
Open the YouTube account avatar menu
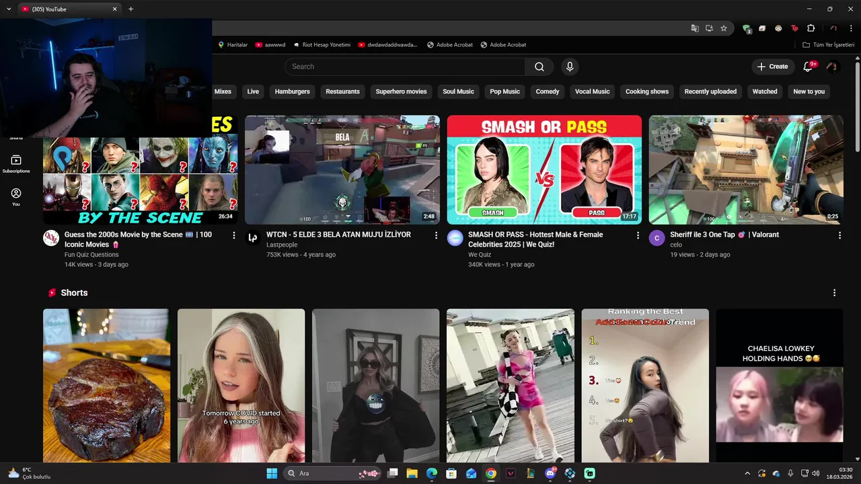coord(832,67)
